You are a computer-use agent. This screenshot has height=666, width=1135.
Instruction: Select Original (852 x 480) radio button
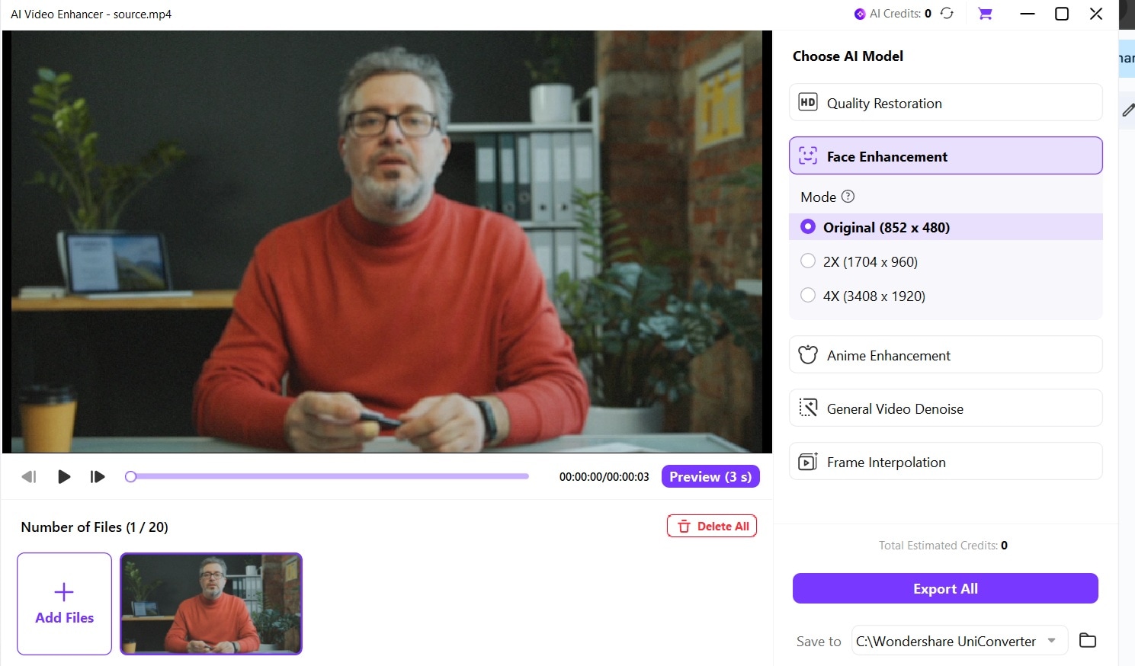[x=808, y=227]
